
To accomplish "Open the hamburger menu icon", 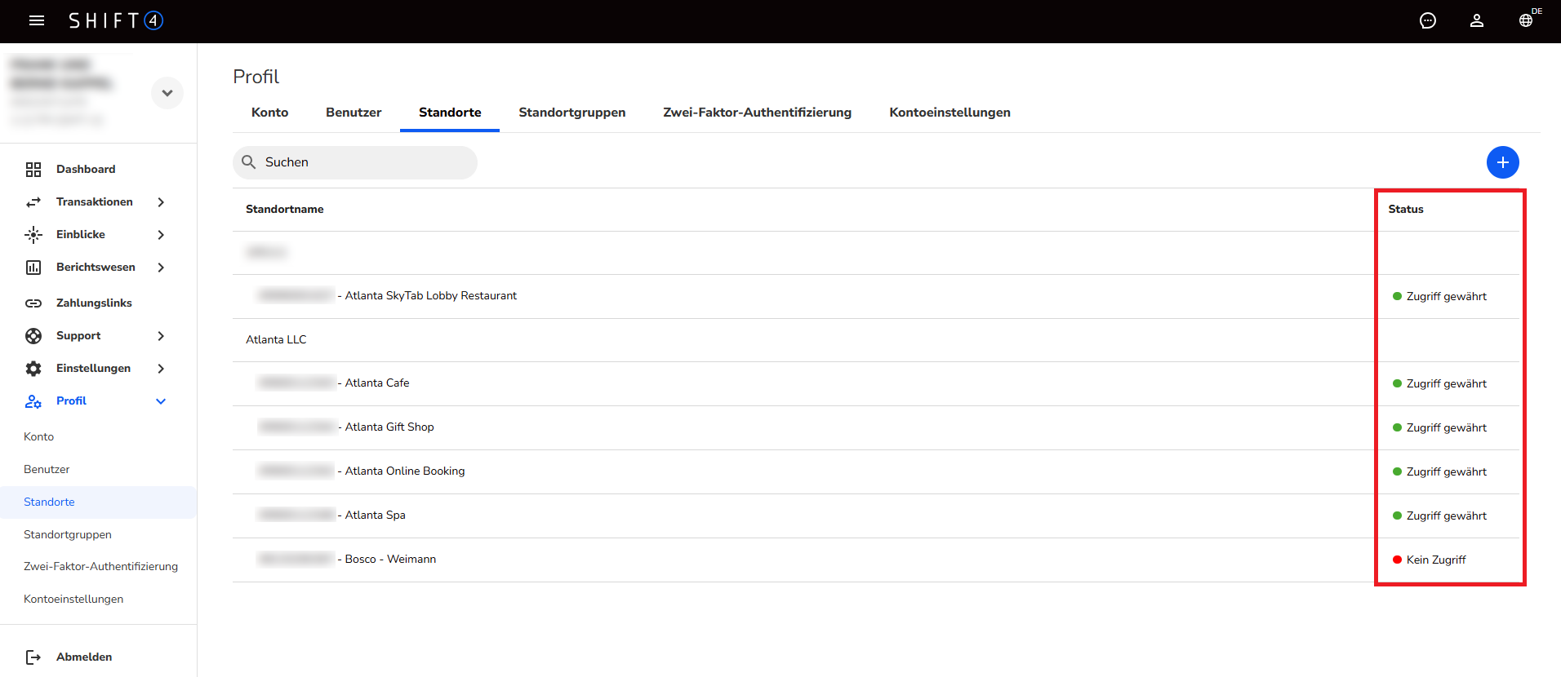I will click(x=37, y=20).
